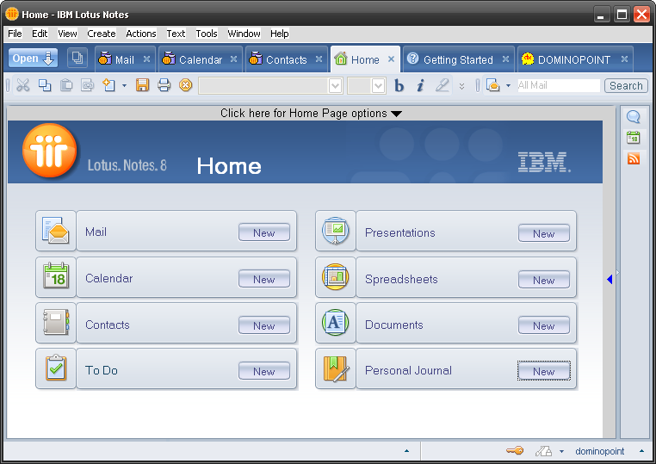Open the Sametime chat sidebar icon

634,117
